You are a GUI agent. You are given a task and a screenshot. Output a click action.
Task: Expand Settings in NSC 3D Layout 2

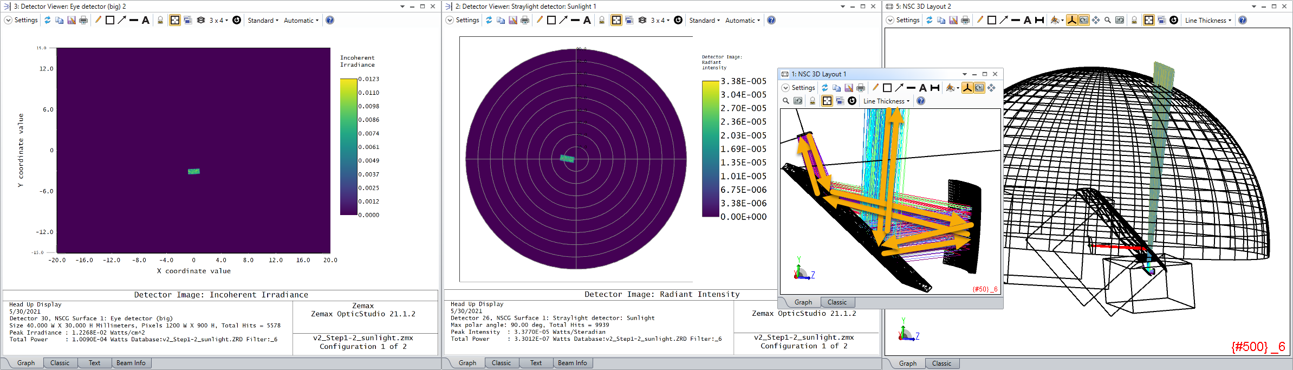point(903,20)
